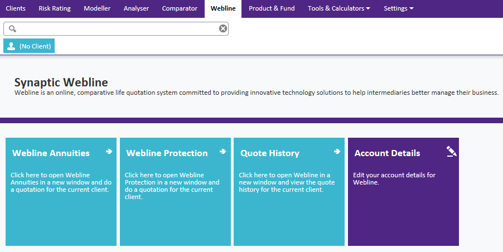Click the Webline comparative life quotation description
Screen dimensions: 503x252
[x=257, y=93]
